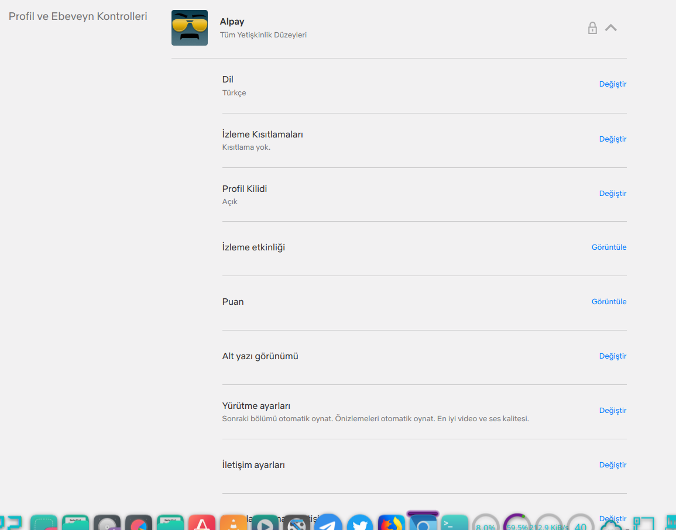Change the Yürütme ayarları setting
676x530 pixels.
[x=613, y=410]
